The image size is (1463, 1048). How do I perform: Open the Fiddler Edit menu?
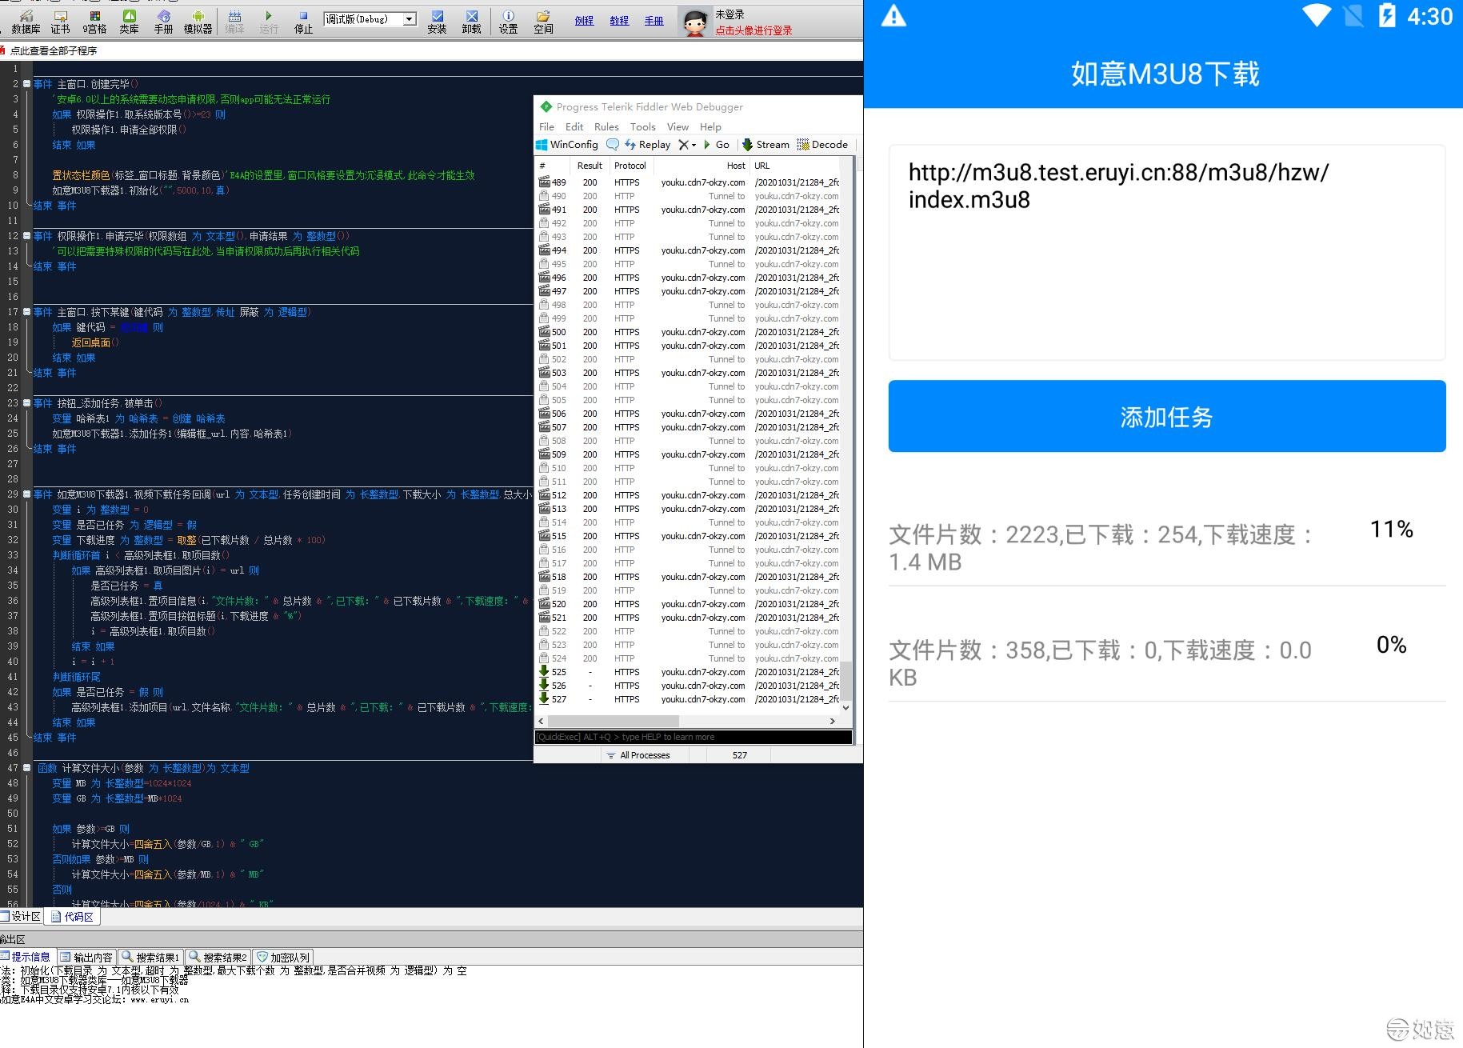(x=574, y=126)
